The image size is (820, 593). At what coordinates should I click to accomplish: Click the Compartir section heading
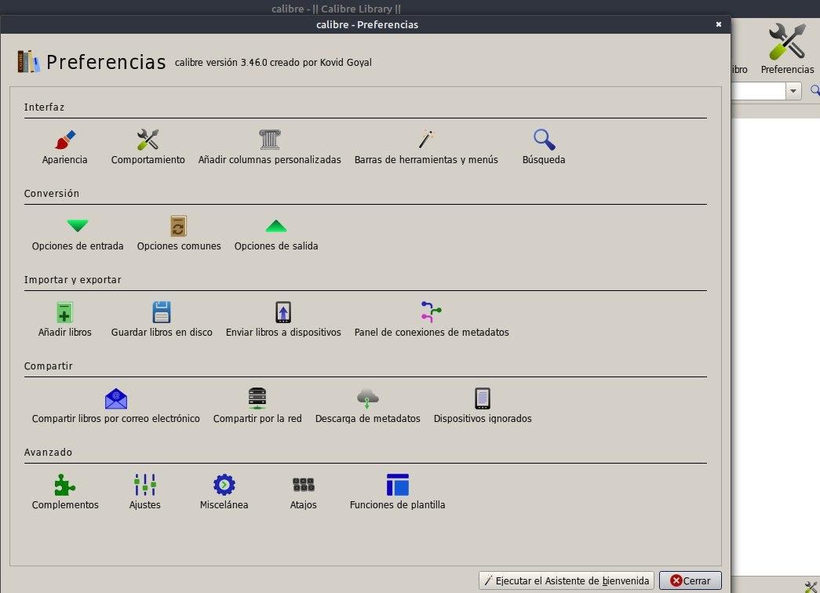point(48,366)
